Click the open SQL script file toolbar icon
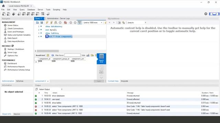220x123 pixels. pos(8,14)
